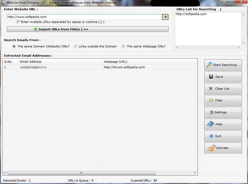Screen dimensions: 248x184
Task: Click the Quit button label
Action: point(218,136)
